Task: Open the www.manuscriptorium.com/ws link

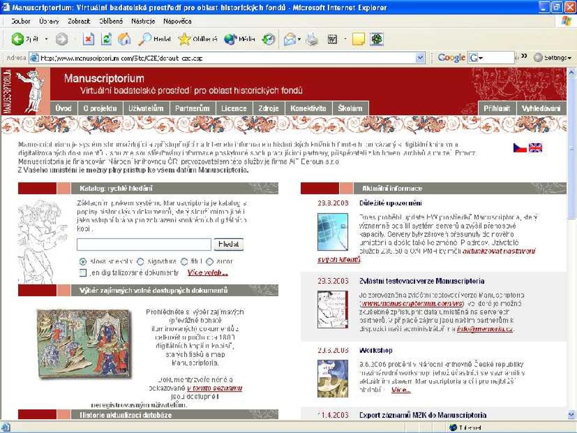Action: tap(412, 304)
